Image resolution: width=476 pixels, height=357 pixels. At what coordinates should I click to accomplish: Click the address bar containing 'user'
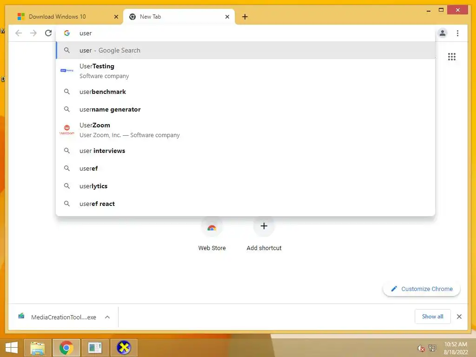(x=245, y=33)
